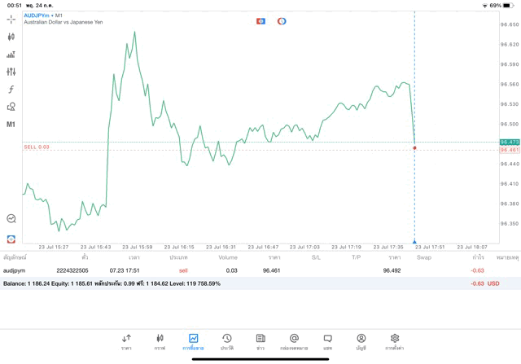Open the drawing objects shapes tool
The width and height of the screenshot is (521, 364).
pyautogui.click(x=11, y=107)
